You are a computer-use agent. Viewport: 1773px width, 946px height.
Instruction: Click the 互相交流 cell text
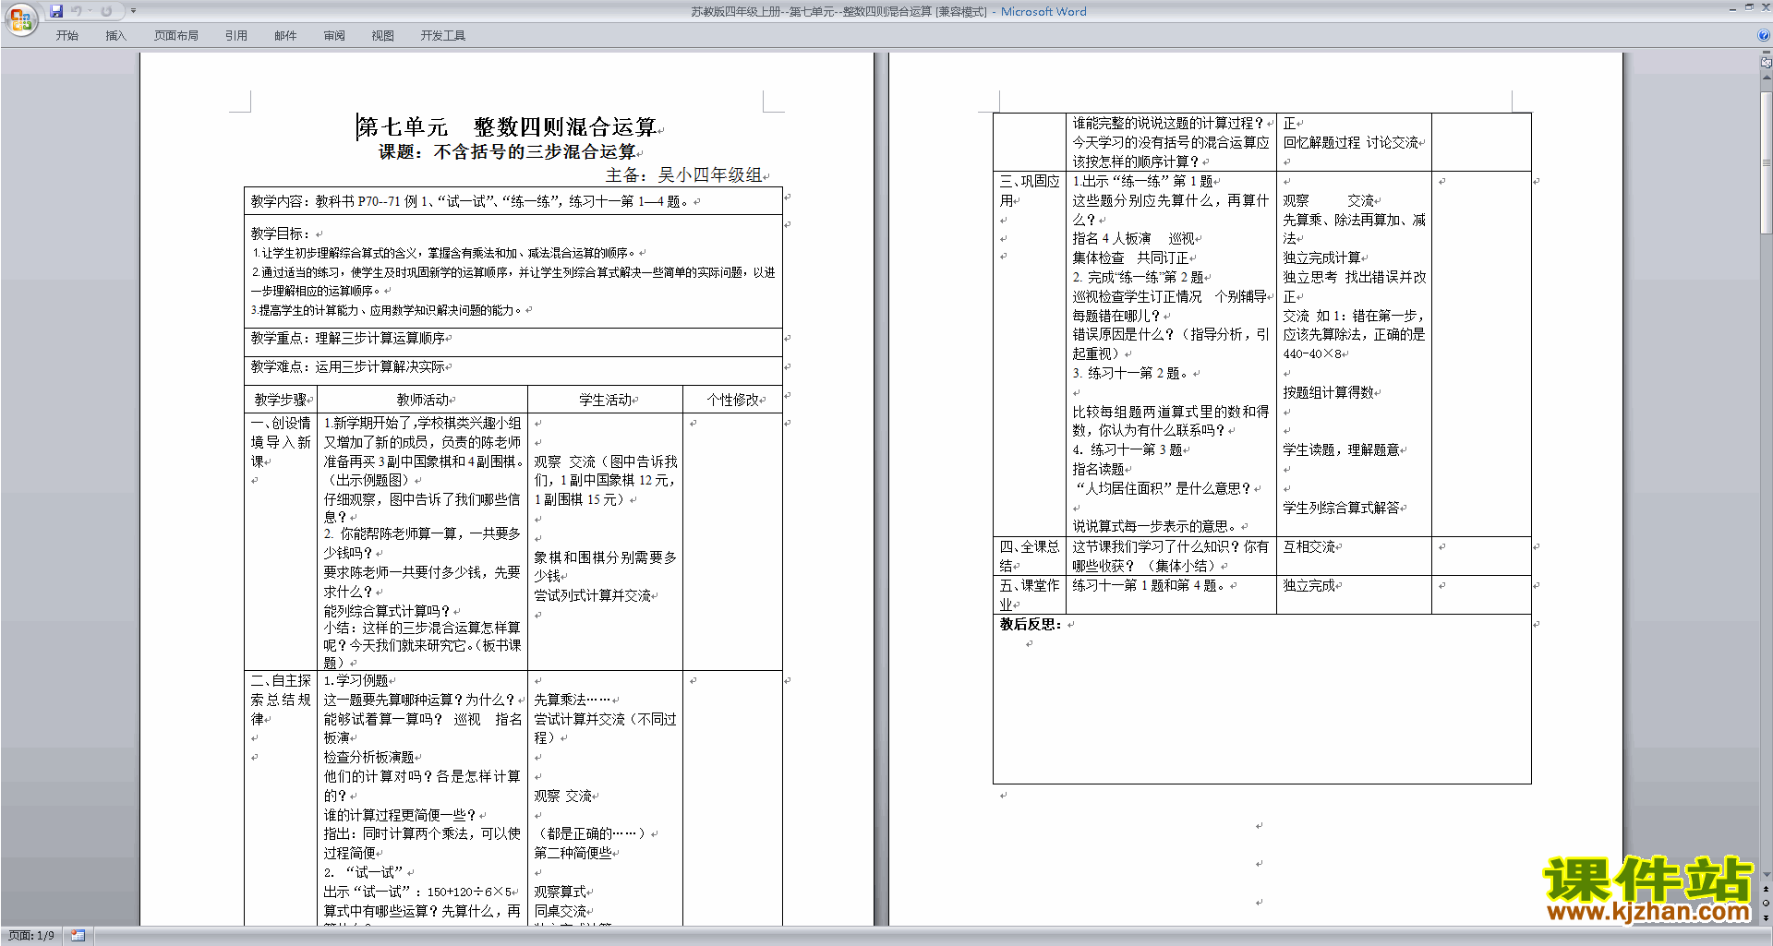coord(1309,547)
